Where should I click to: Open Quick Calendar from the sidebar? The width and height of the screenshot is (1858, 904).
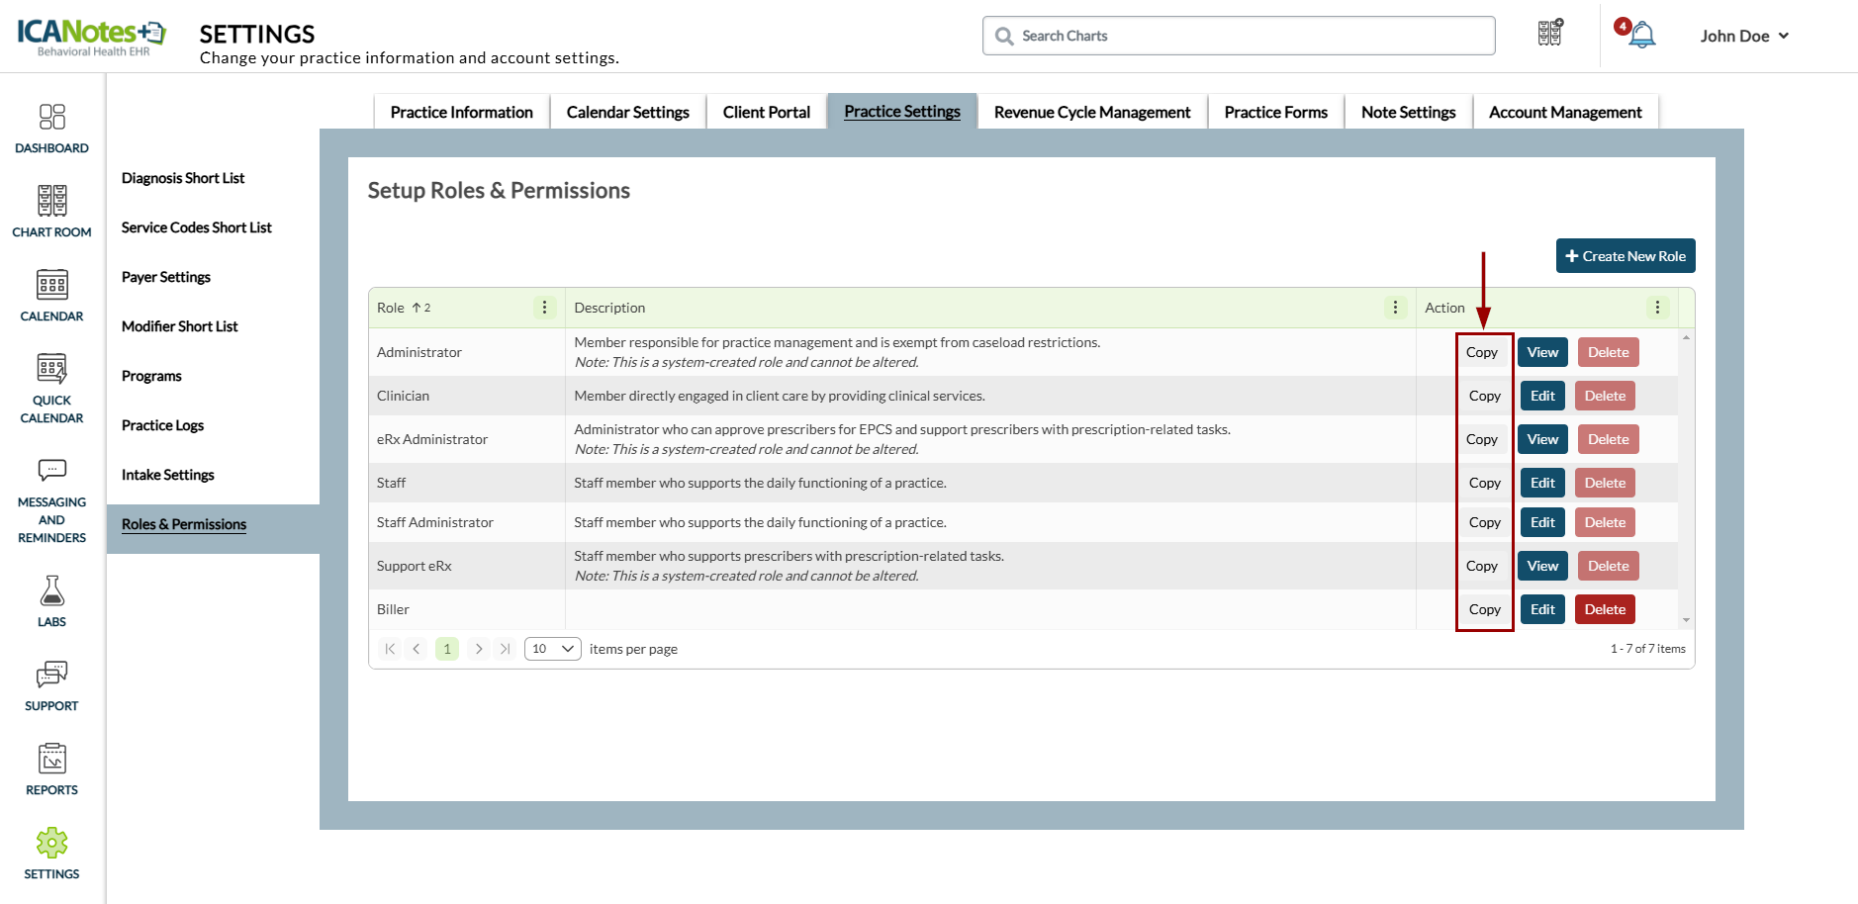(x=51, y=389)
